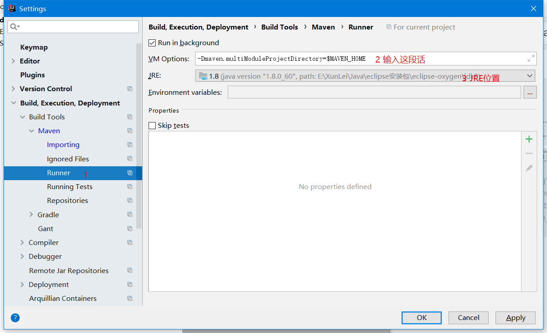This screenshot has width=547, height=333.
Task: Click project-level icon next to Version Control
Action: pos(130,89)
